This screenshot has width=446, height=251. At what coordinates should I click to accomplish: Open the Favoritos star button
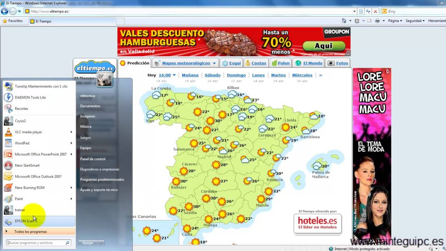[13, 21]
